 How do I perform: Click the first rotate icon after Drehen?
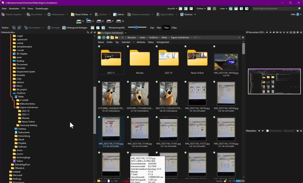(x=14, y=27)
